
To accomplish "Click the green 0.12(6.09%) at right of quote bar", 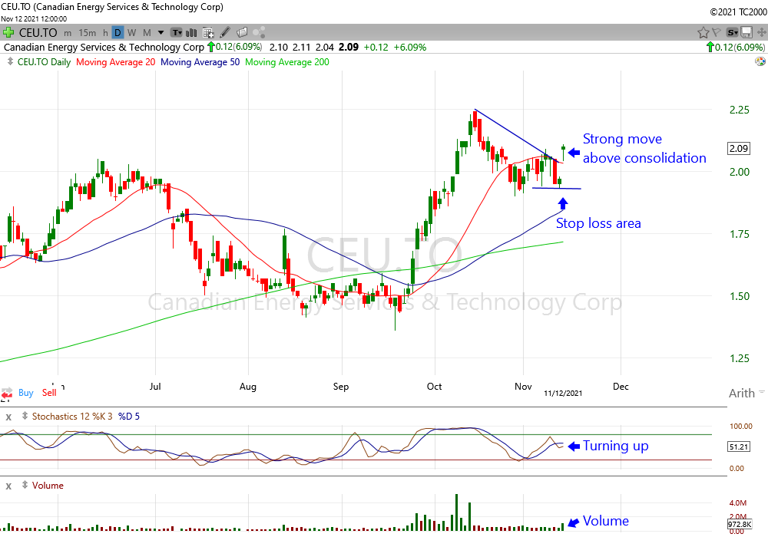I will [x=735, y=48].
